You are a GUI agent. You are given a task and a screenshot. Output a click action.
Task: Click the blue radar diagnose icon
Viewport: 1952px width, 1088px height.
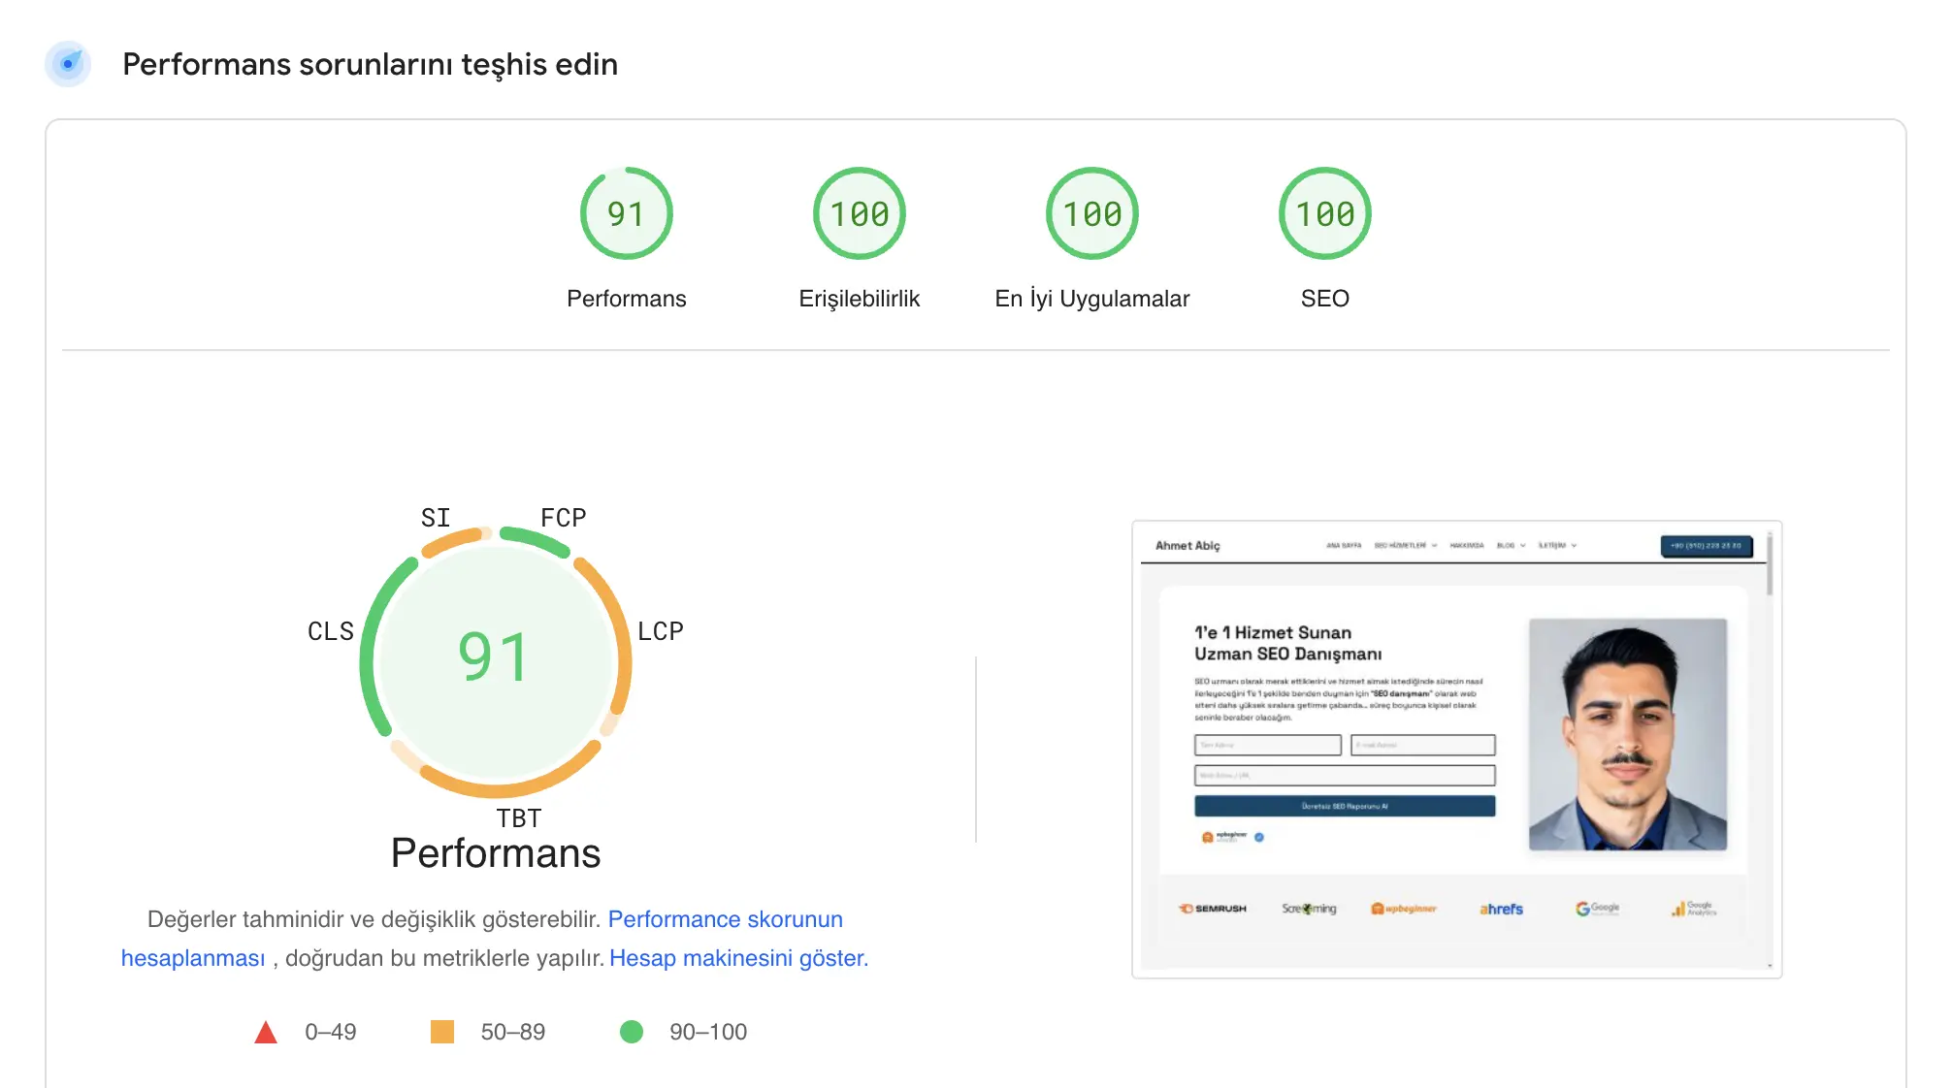click(68, 64)
